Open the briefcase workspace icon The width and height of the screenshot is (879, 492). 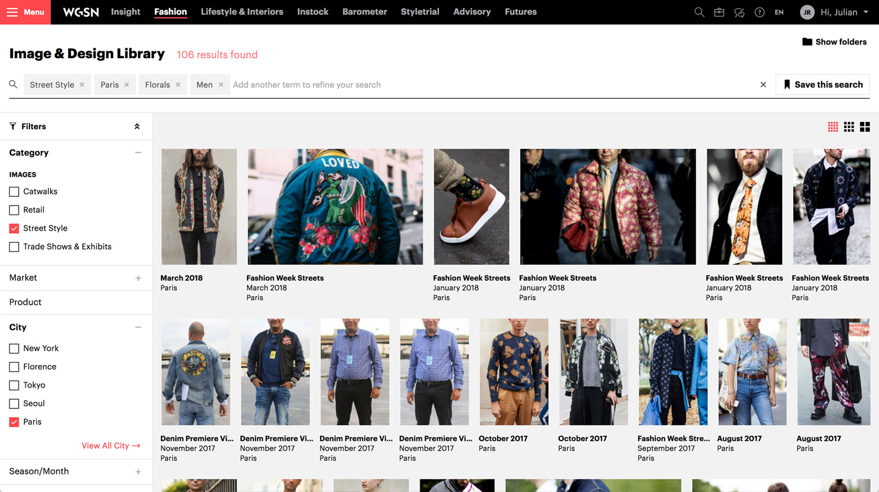pos(719,12)
